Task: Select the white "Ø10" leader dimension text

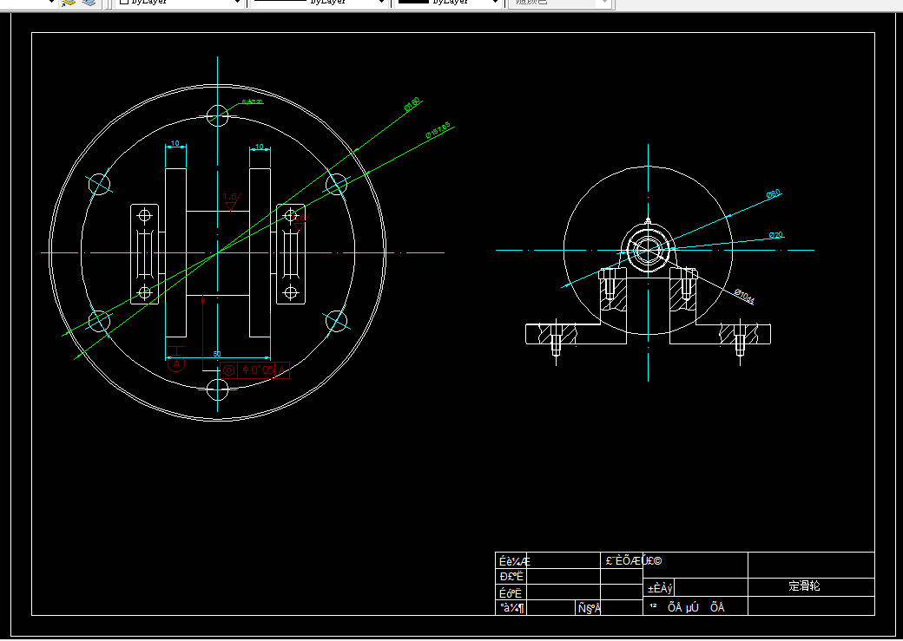Action: [744, 297]
